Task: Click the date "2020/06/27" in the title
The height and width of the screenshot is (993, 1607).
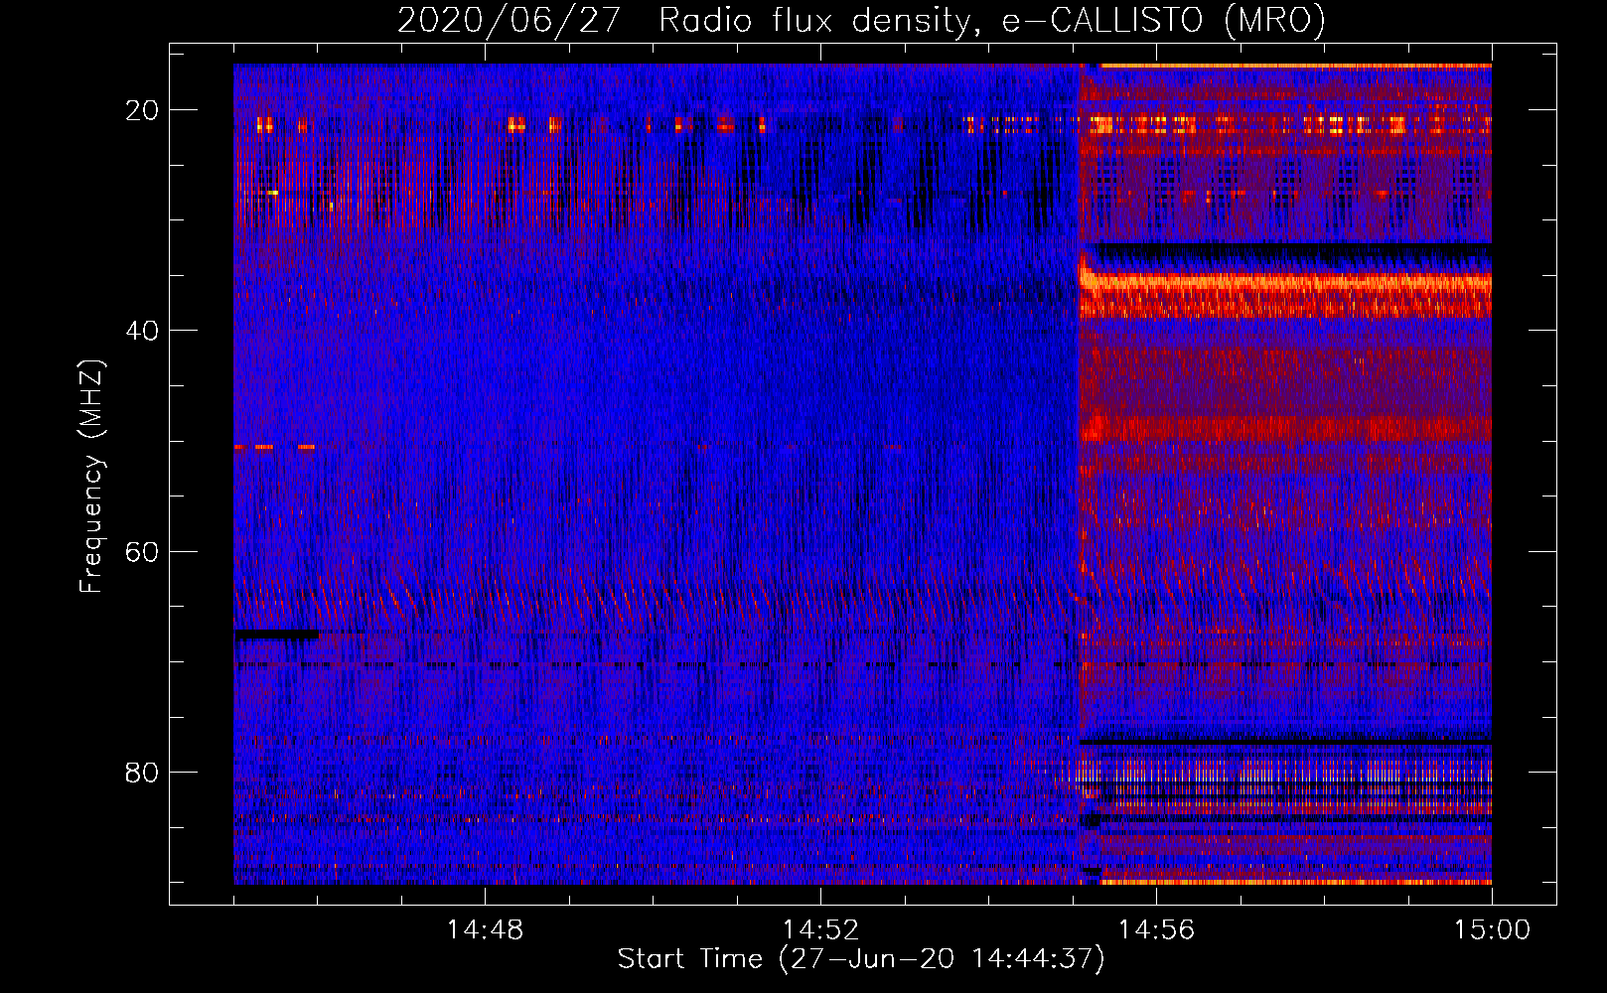Action: (x=510, y=21)
